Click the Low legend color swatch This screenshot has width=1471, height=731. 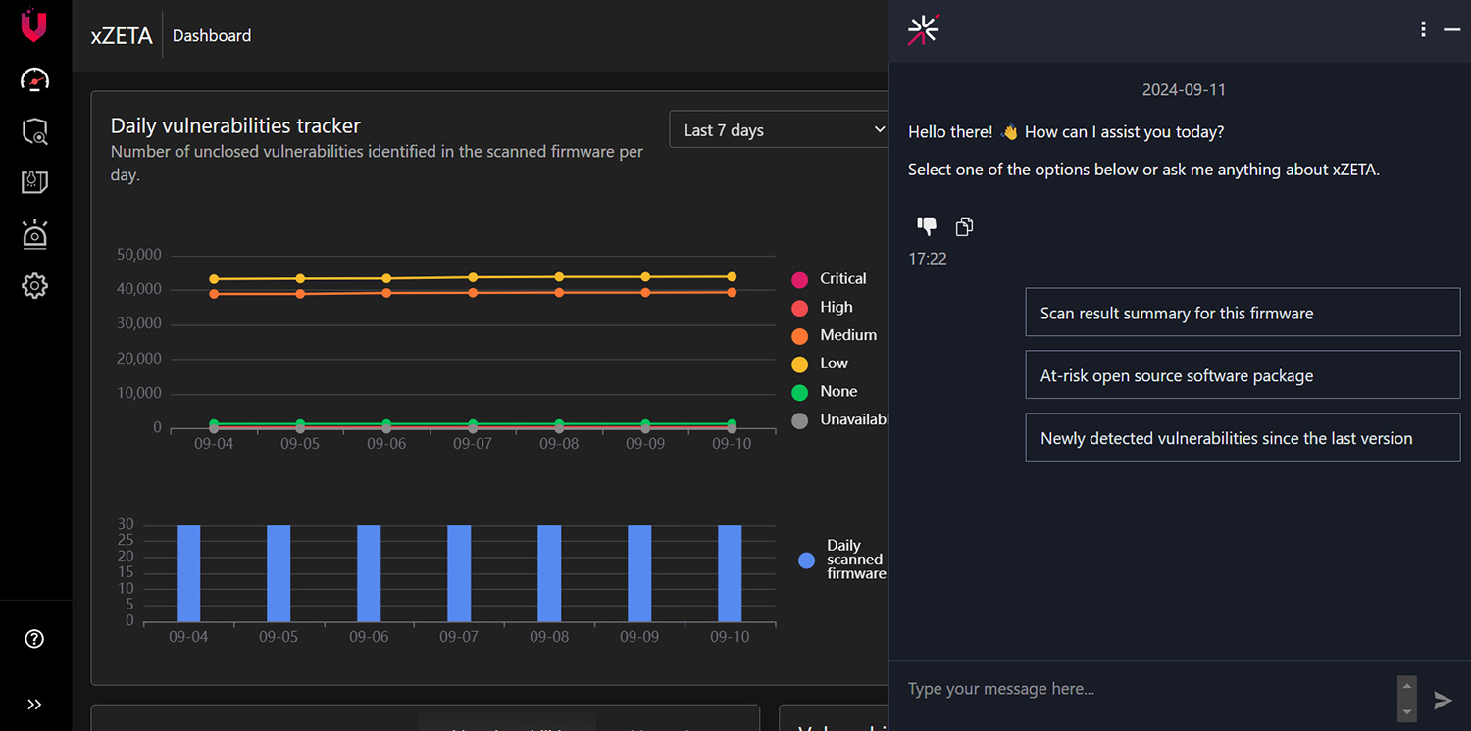click(x=799, y=365)
